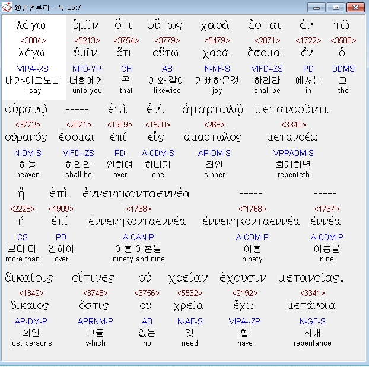The image size is (369, 367).
Task: Select Greek word δικαίοις
Action: pyautogui.click(x=28, y=278)
